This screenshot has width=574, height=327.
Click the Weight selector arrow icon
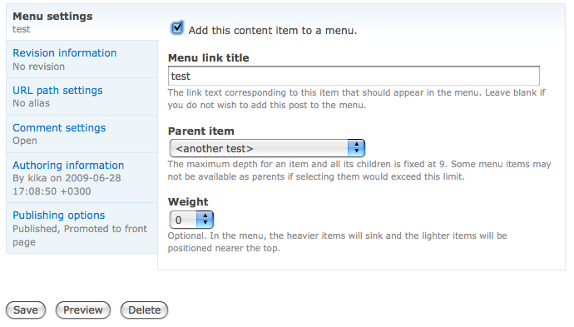(x=205, y=220)
